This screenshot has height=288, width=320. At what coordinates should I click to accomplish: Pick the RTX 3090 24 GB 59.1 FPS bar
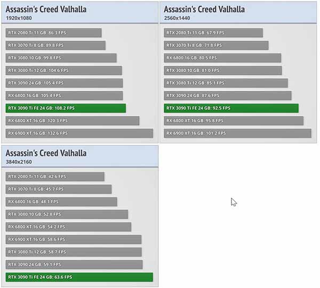point(74,264)
